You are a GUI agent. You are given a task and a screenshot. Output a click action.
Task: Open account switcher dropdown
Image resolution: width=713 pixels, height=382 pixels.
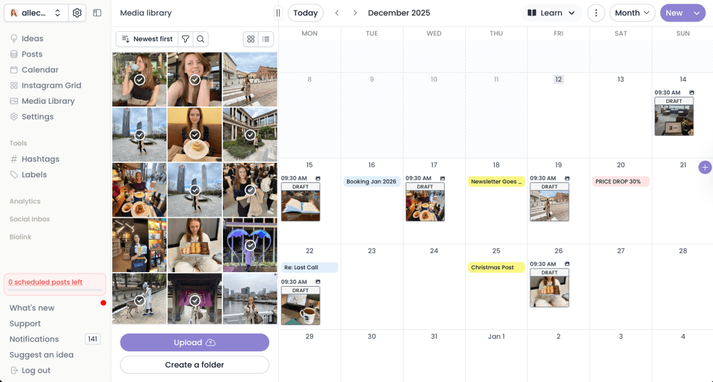(x=36, y=13)
